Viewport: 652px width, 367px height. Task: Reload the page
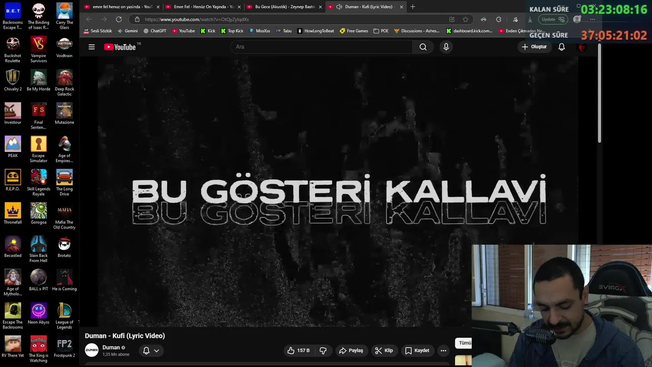119,19
